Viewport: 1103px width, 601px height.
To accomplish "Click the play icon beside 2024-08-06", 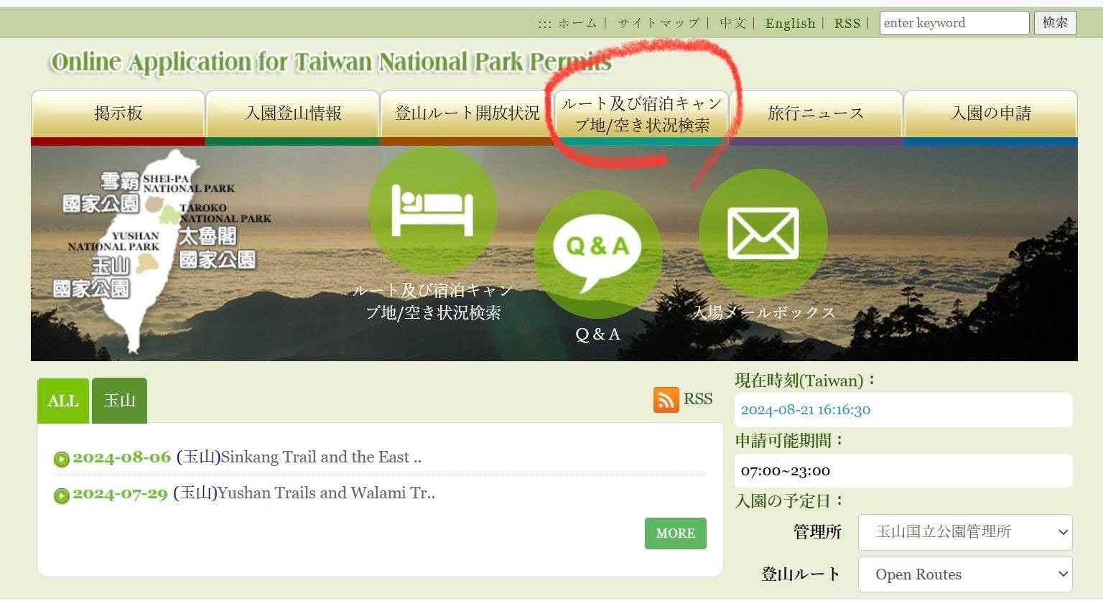I will (62, 459).
